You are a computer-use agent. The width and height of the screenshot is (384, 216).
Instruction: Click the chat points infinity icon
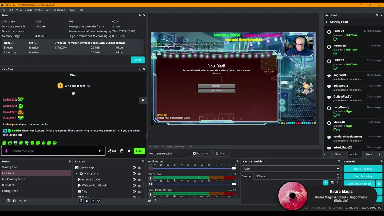tap(112, 151)
